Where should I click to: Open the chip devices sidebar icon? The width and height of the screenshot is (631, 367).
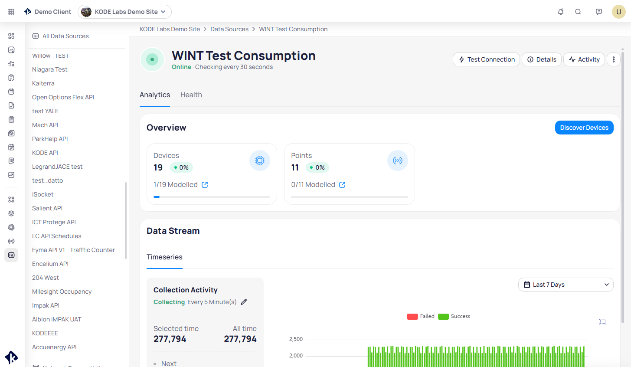[11, 227]
